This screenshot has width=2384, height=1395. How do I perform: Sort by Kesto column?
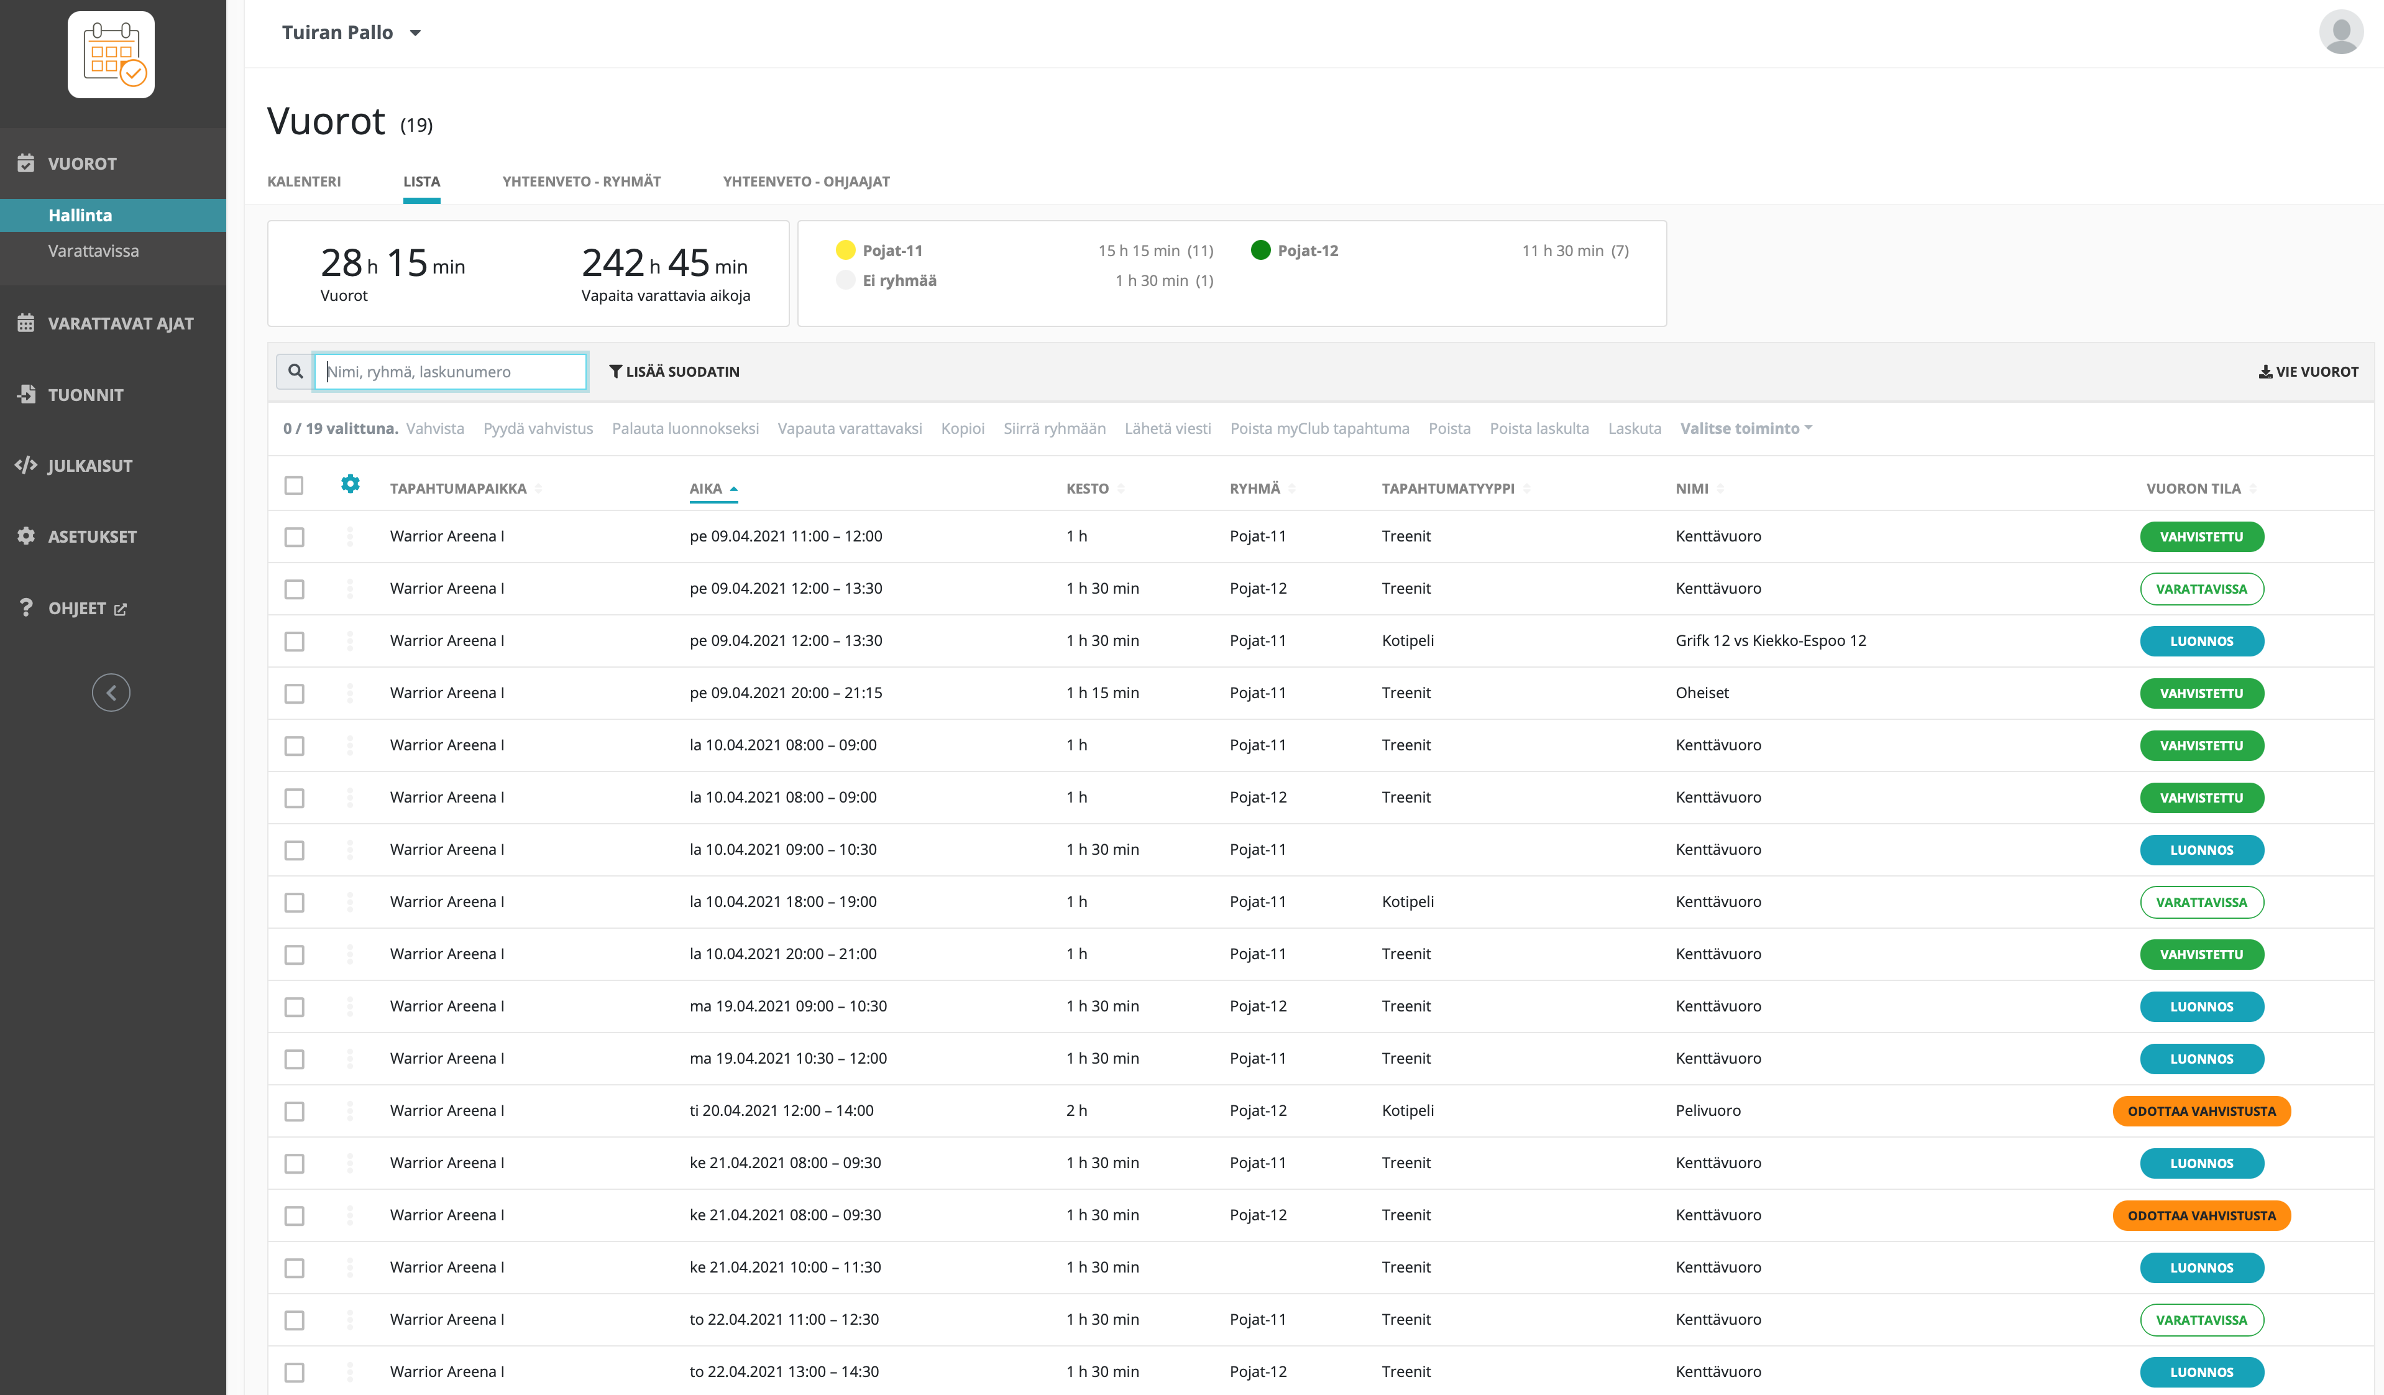tap(1094, 489)
